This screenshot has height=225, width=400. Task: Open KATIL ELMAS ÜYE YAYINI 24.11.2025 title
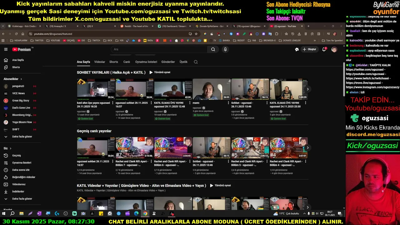[284, 105]
